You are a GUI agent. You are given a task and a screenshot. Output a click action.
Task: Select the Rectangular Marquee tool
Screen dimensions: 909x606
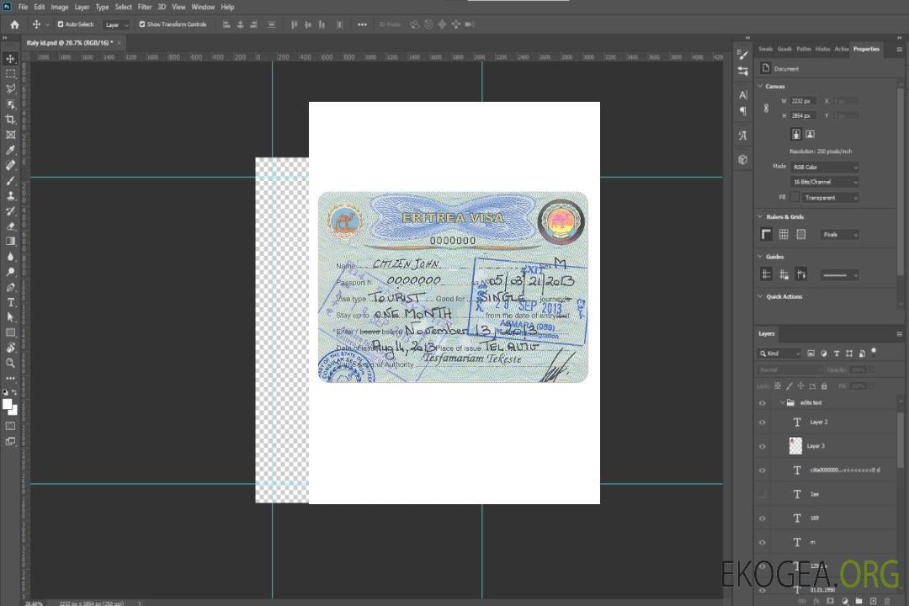(x=10, y=74)
